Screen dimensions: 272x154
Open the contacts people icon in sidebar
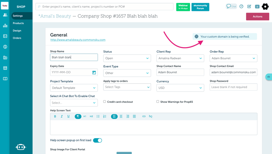coord(5,15)
